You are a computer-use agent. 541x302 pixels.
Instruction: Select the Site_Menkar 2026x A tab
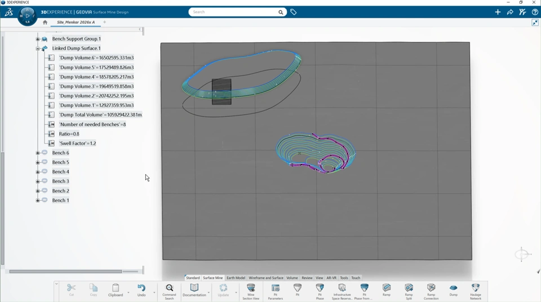click(76, 22)
